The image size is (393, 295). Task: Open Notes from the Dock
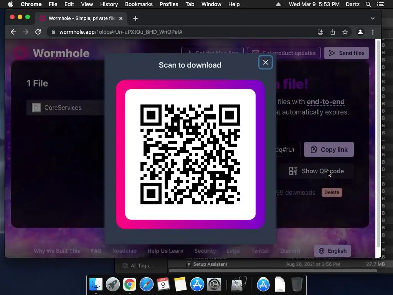click(x=180, y=285)
